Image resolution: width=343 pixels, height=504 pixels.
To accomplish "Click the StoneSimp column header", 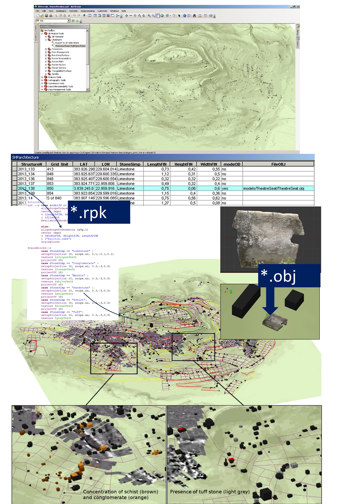I will click(x=130, y=164).
